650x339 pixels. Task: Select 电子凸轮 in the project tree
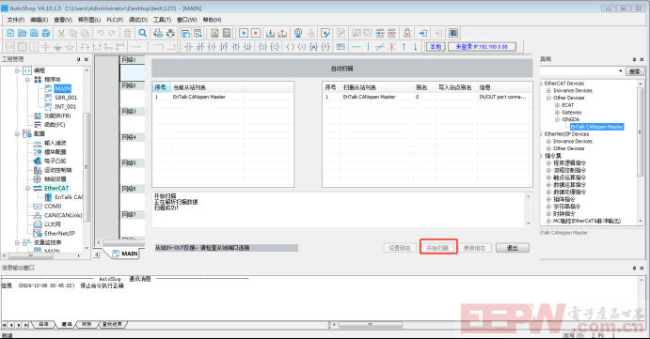click(55, 161)
